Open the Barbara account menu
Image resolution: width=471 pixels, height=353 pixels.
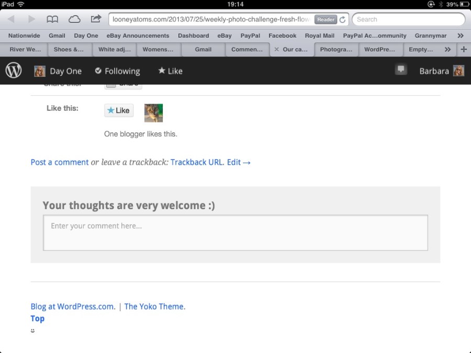442,71
